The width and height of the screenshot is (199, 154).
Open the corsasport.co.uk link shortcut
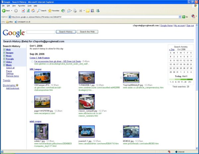23,22
